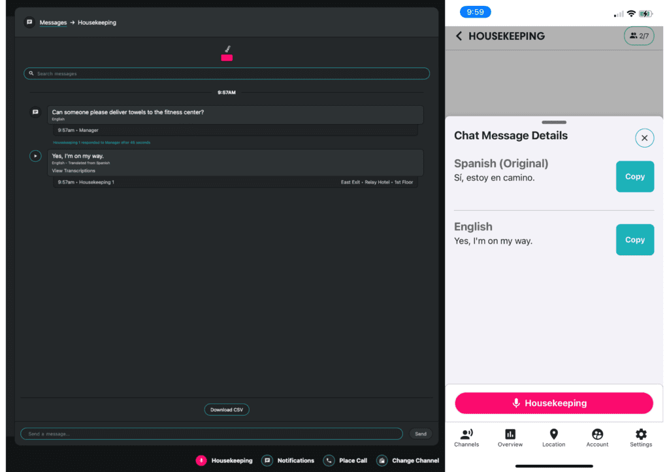Click the Notifications icon in the bottom bar

pos(267,460)
